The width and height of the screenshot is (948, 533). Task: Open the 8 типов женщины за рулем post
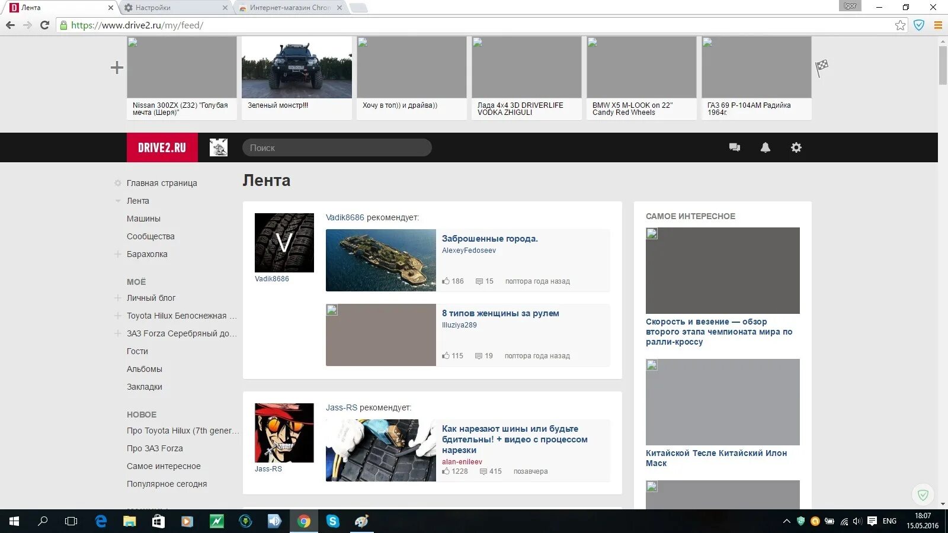(x=501, y=313)
